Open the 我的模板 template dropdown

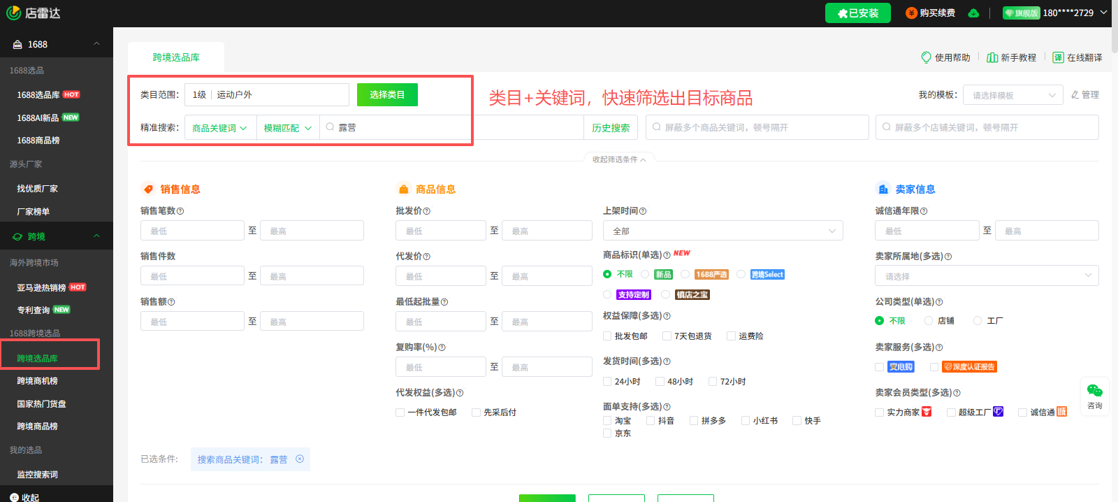[x=1012, y=95]
